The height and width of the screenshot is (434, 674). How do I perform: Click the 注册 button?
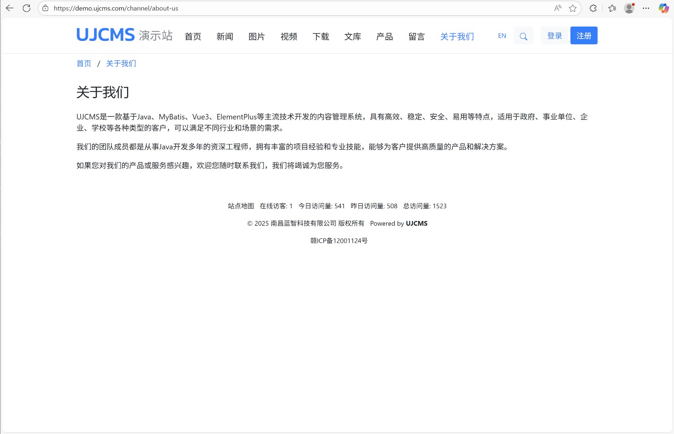click(584, 36)
